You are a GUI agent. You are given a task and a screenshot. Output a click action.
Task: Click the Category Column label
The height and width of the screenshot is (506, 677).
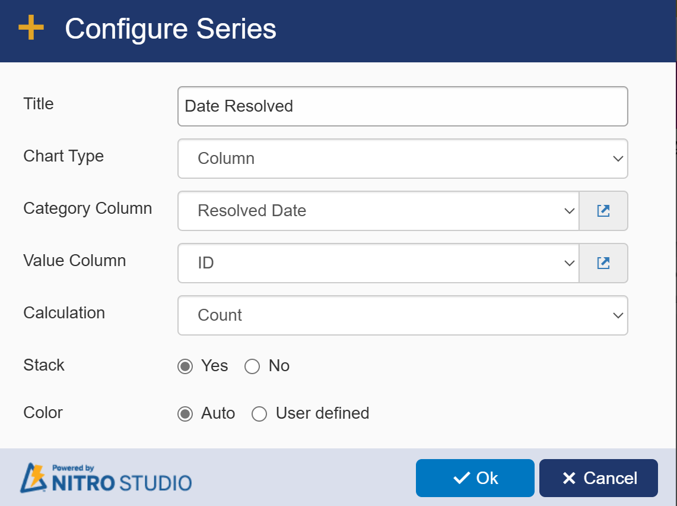click(x=88, y=208)
